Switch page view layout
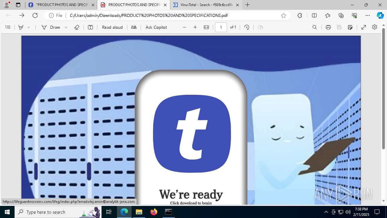 (x=260, y=27)
